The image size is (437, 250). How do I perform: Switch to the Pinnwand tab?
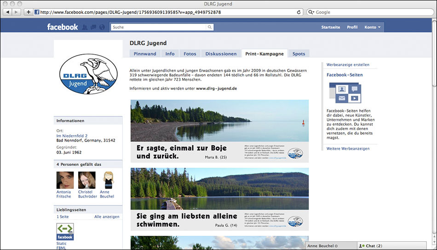tap(145, 54)
